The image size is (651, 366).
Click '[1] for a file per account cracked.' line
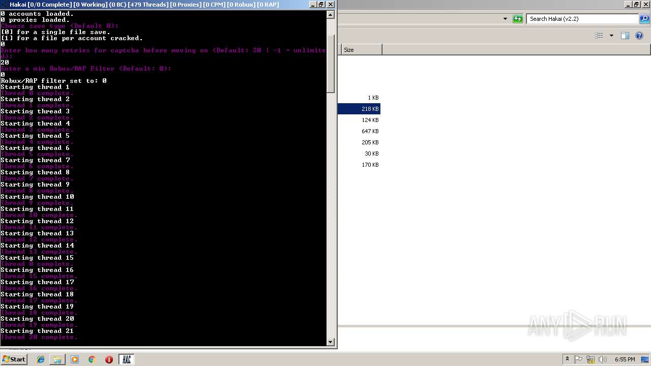[x=72, y=38]
